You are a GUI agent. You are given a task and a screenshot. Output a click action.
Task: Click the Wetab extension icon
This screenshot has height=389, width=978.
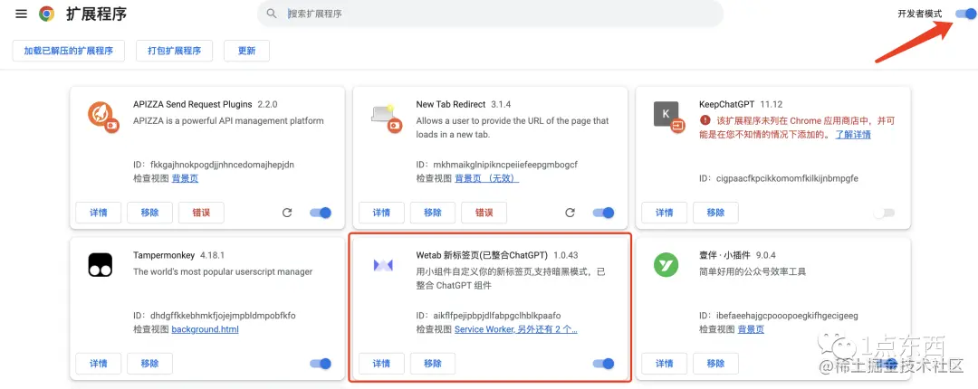coord(383,266)
